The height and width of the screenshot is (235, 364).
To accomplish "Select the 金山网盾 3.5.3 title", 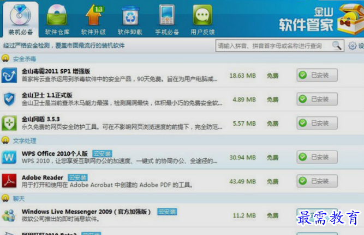I will (40, 119).
